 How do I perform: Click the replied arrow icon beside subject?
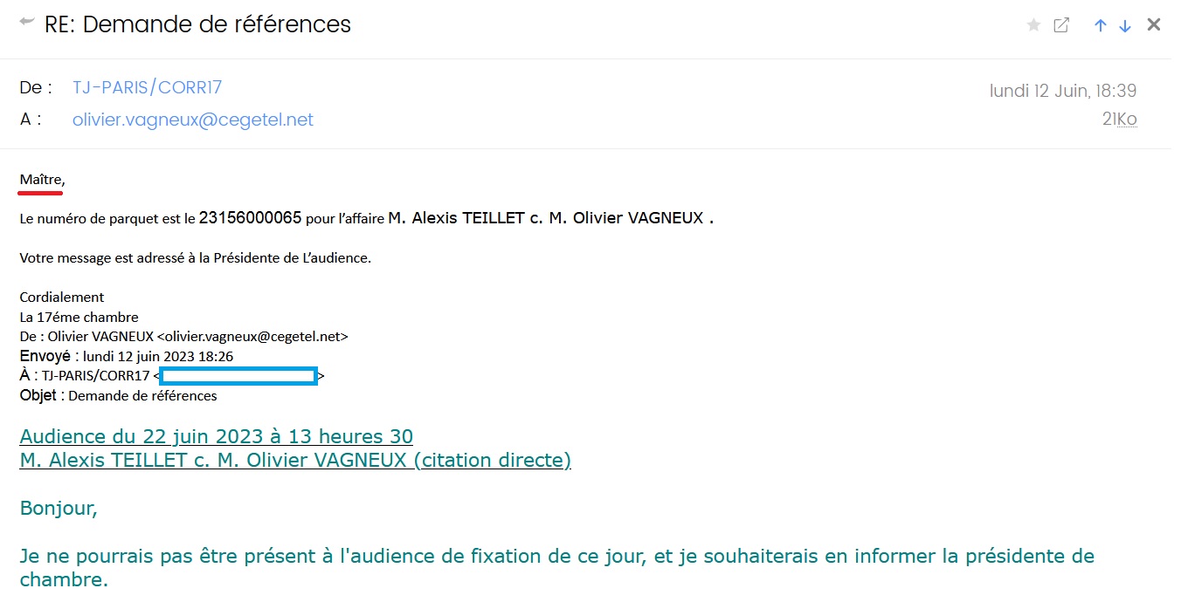click(27, 22)
